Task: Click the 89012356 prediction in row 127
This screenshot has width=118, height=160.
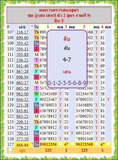Action: point(48,144)
